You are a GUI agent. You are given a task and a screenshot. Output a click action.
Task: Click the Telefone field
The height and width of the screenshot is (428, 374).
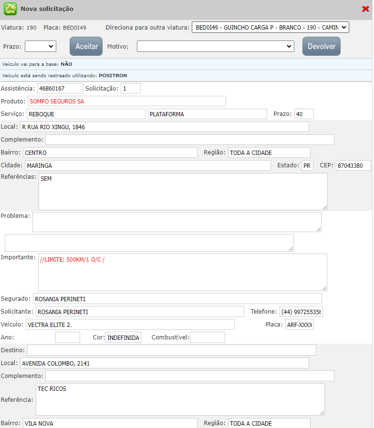pos(301,312)
